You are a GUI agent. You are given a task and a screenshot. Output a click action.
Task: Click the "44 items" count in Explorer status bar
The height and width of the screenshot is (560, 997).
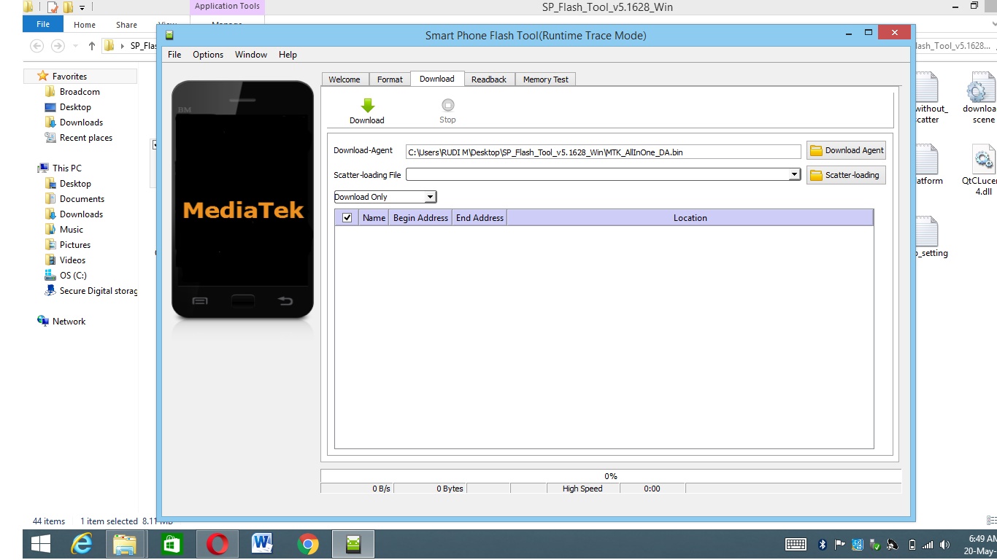pos(49,521)
